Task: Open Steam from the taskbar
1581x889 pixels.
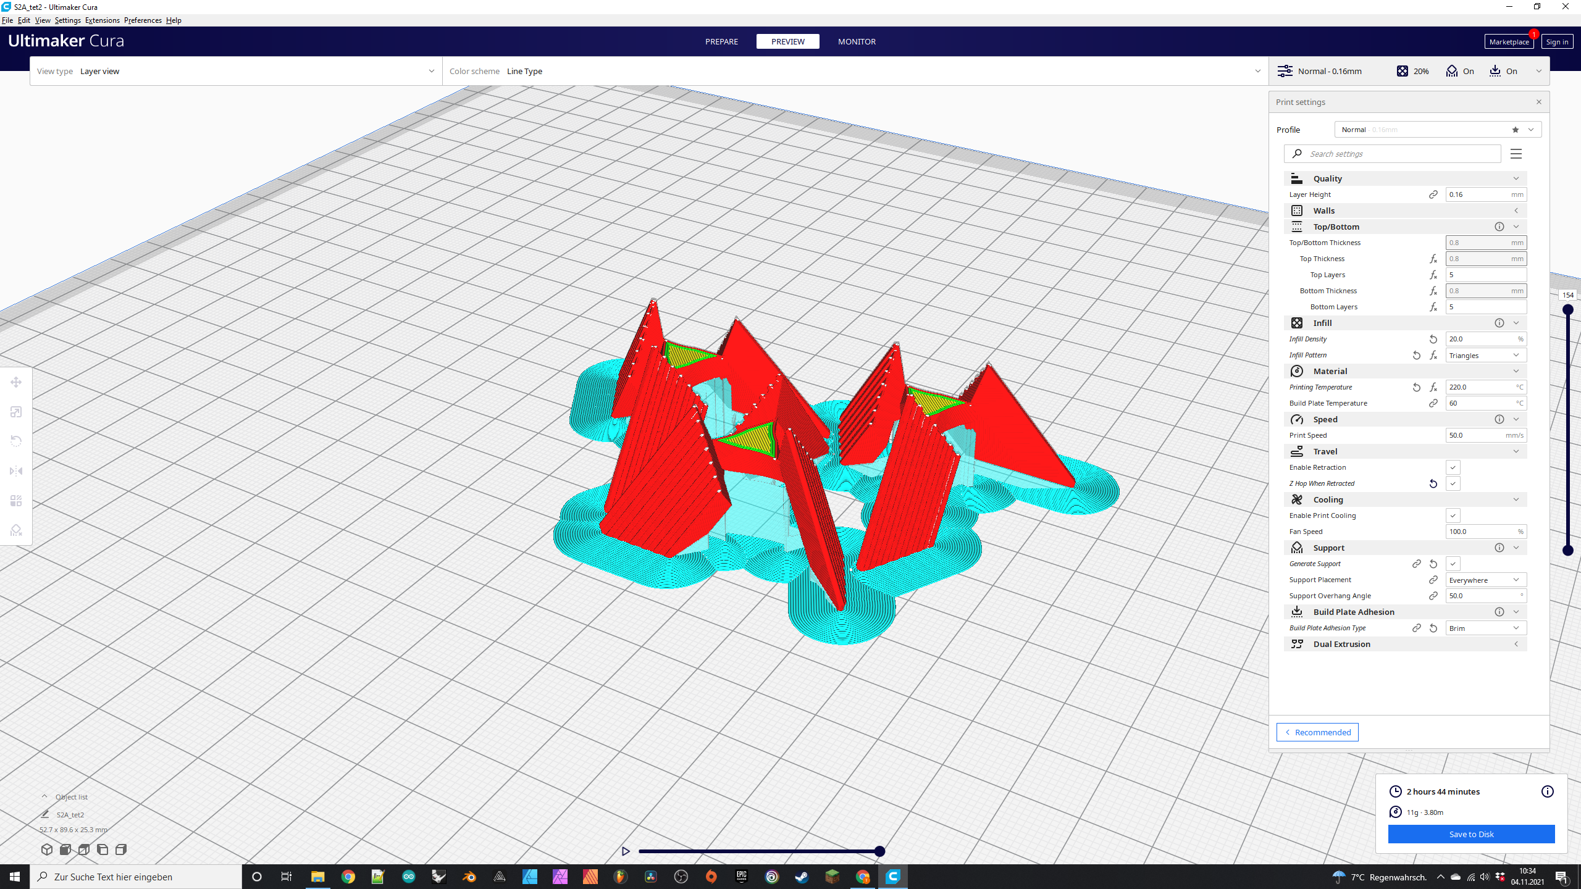Action: (802, 877)
